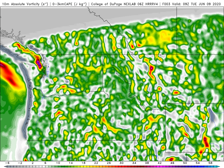Click the left arrow tip of the color bar
This screenshot has height=168, width=224.
click(5, 167)
